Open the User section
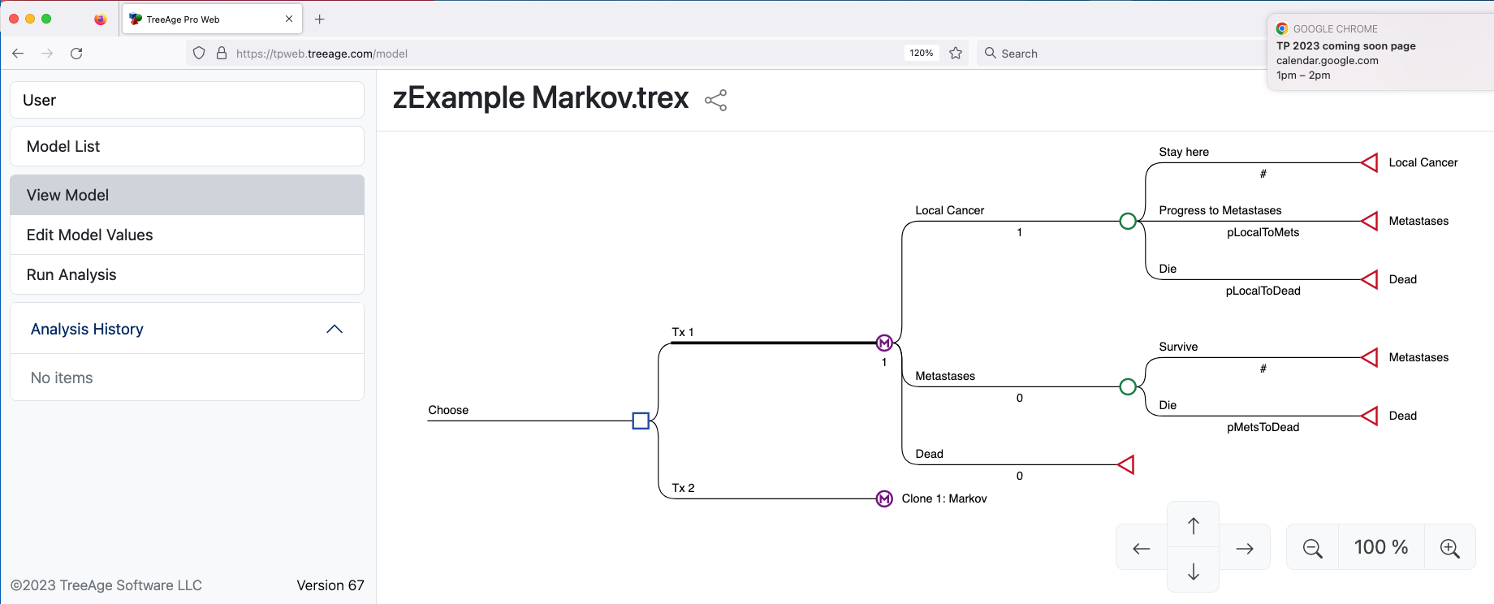This screenshot has height=604, width=1494. coord(187,100)
